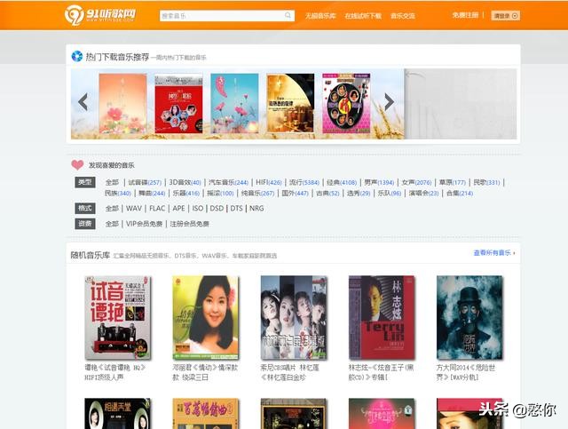Filter by 男声(1394) type

(379, 182)
